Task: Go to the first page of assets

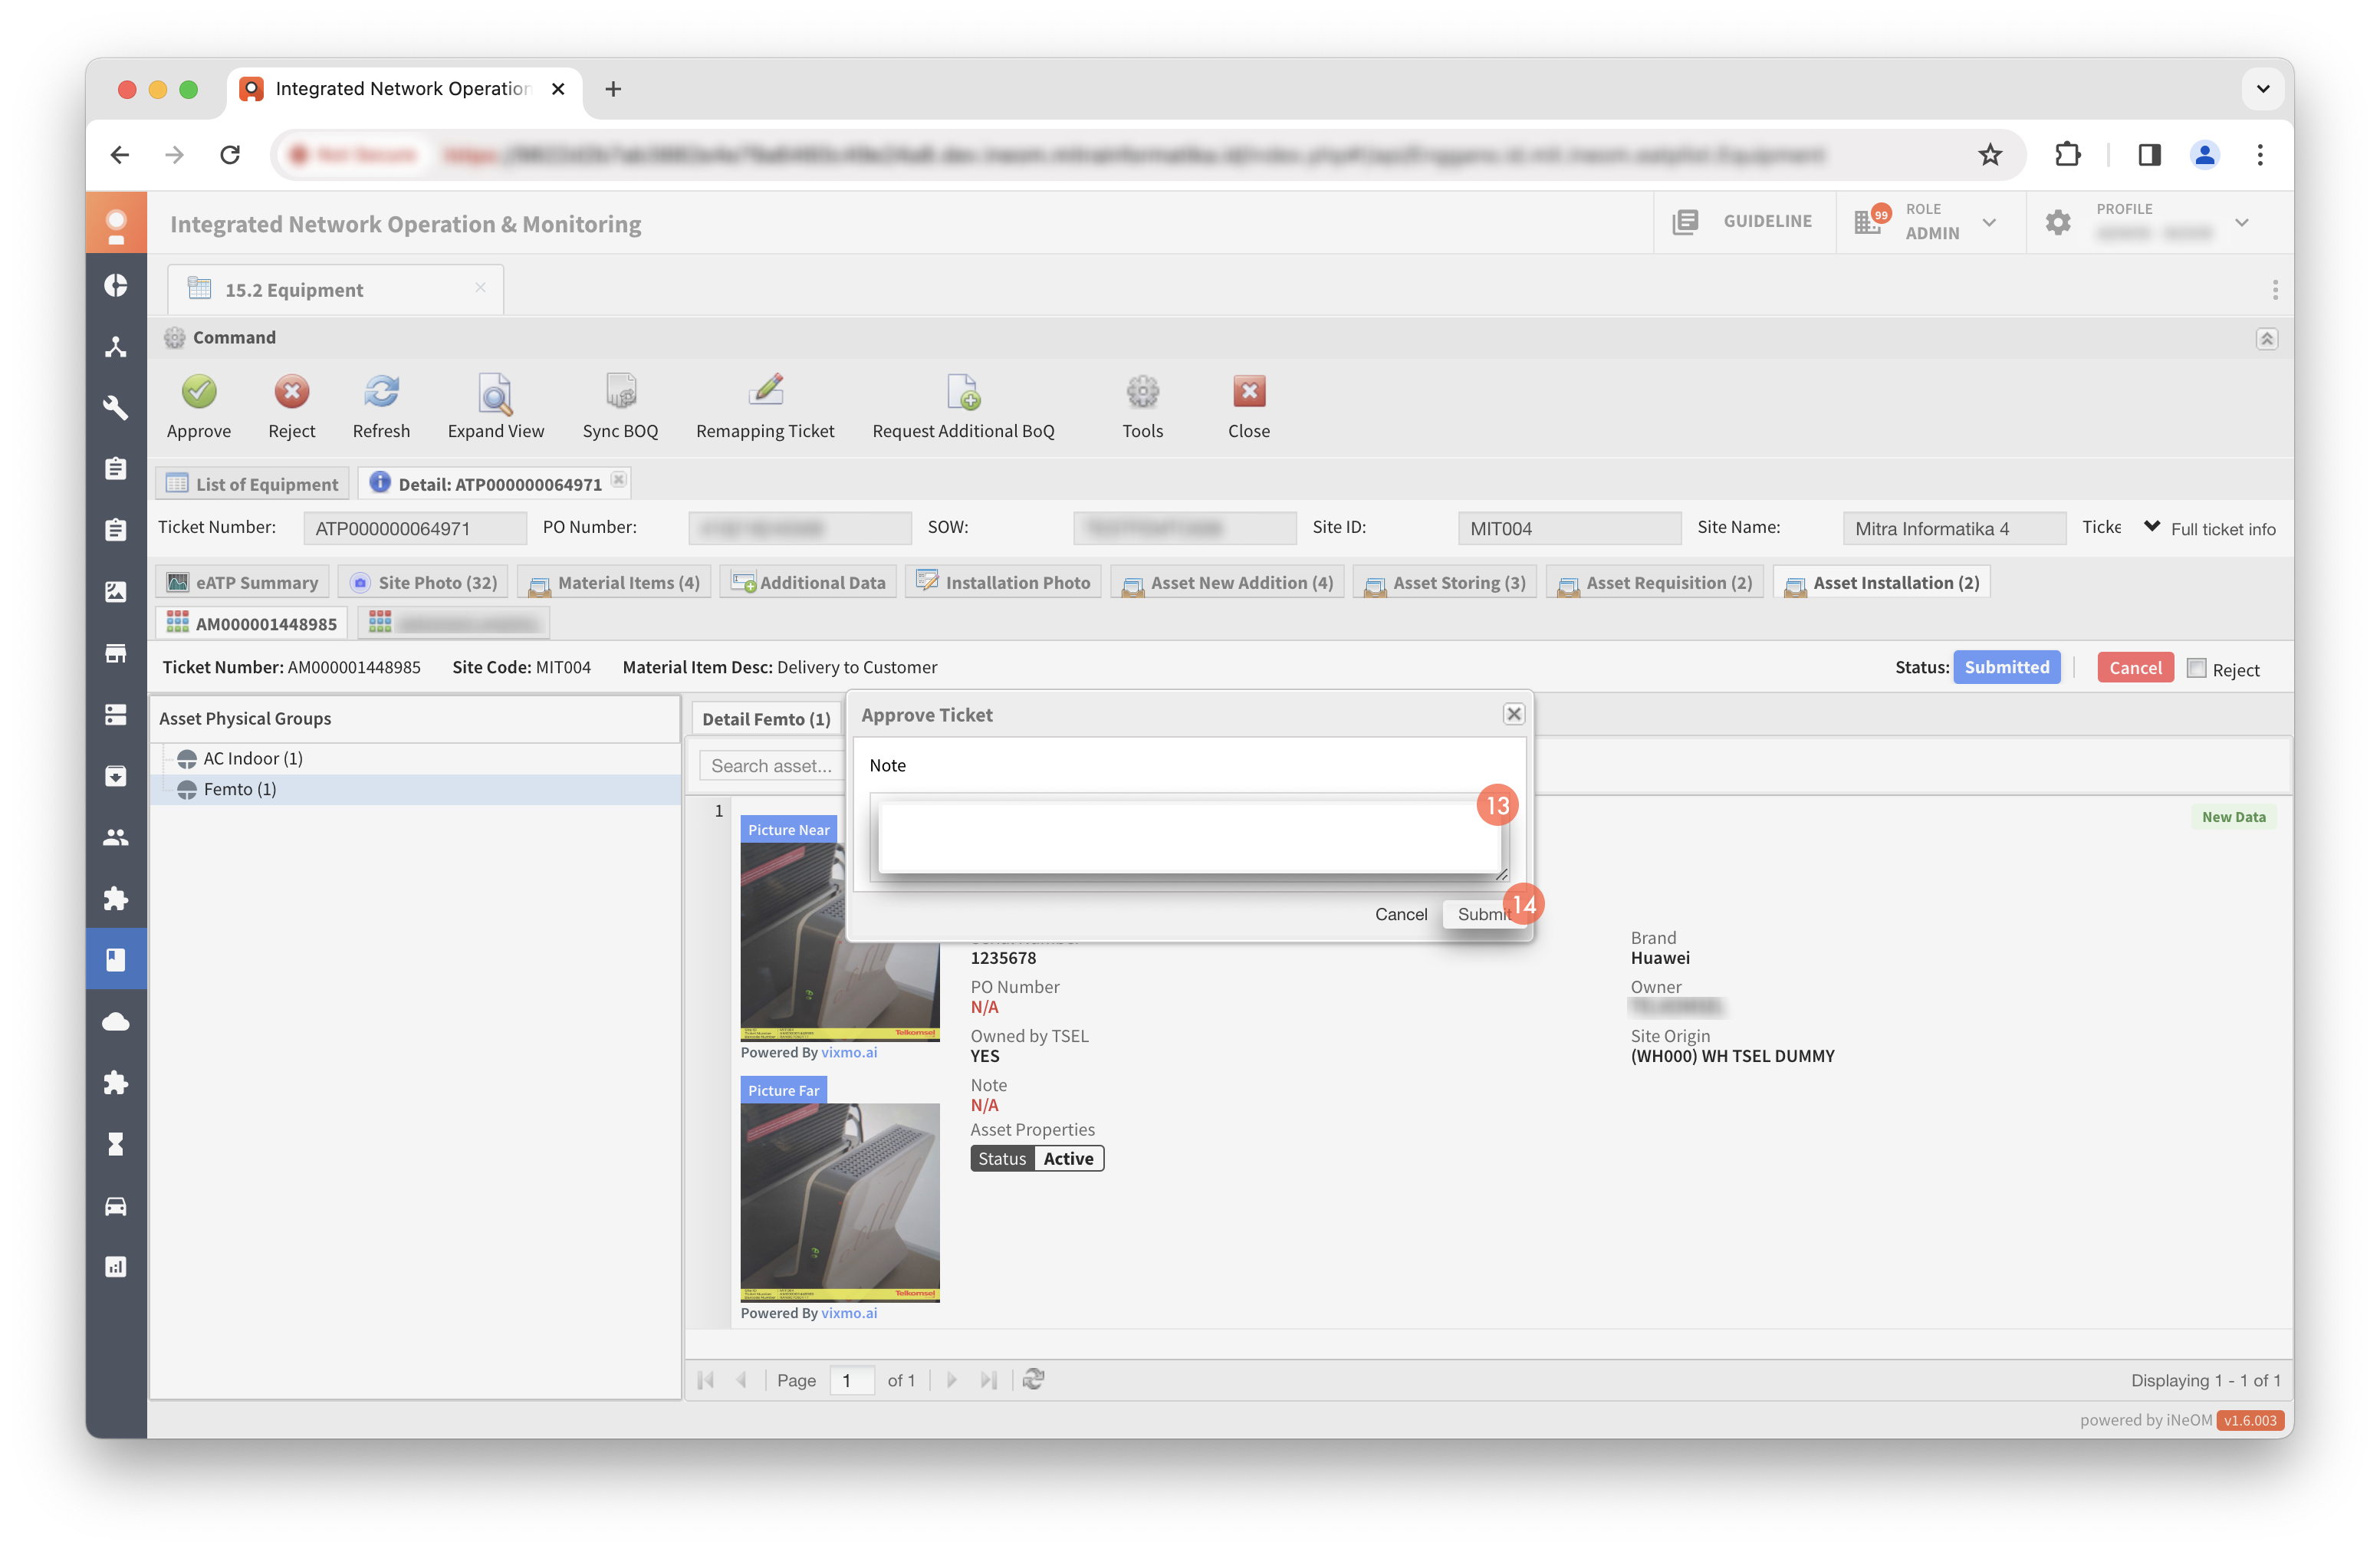Action: 706,1380
